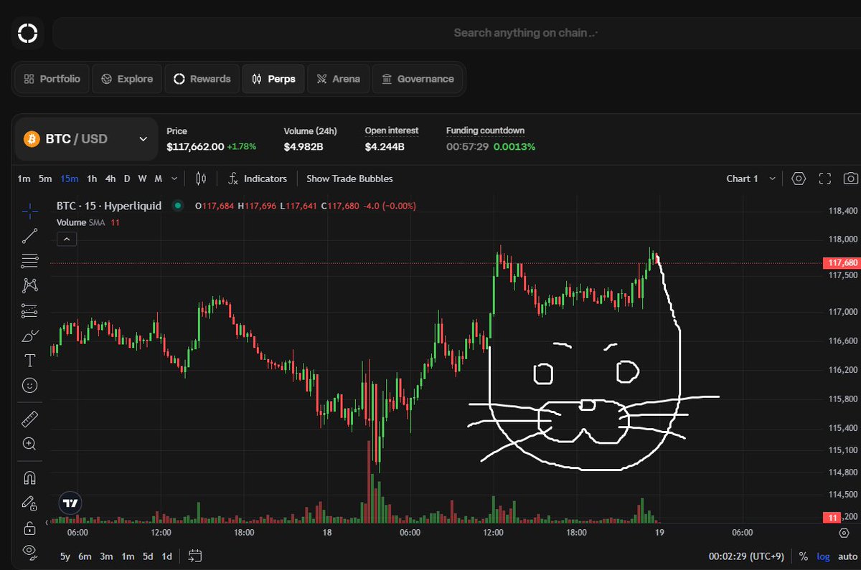Activate the zoom in tool
The width and height of the screenshot is (861, 570).
click(29, 444)
